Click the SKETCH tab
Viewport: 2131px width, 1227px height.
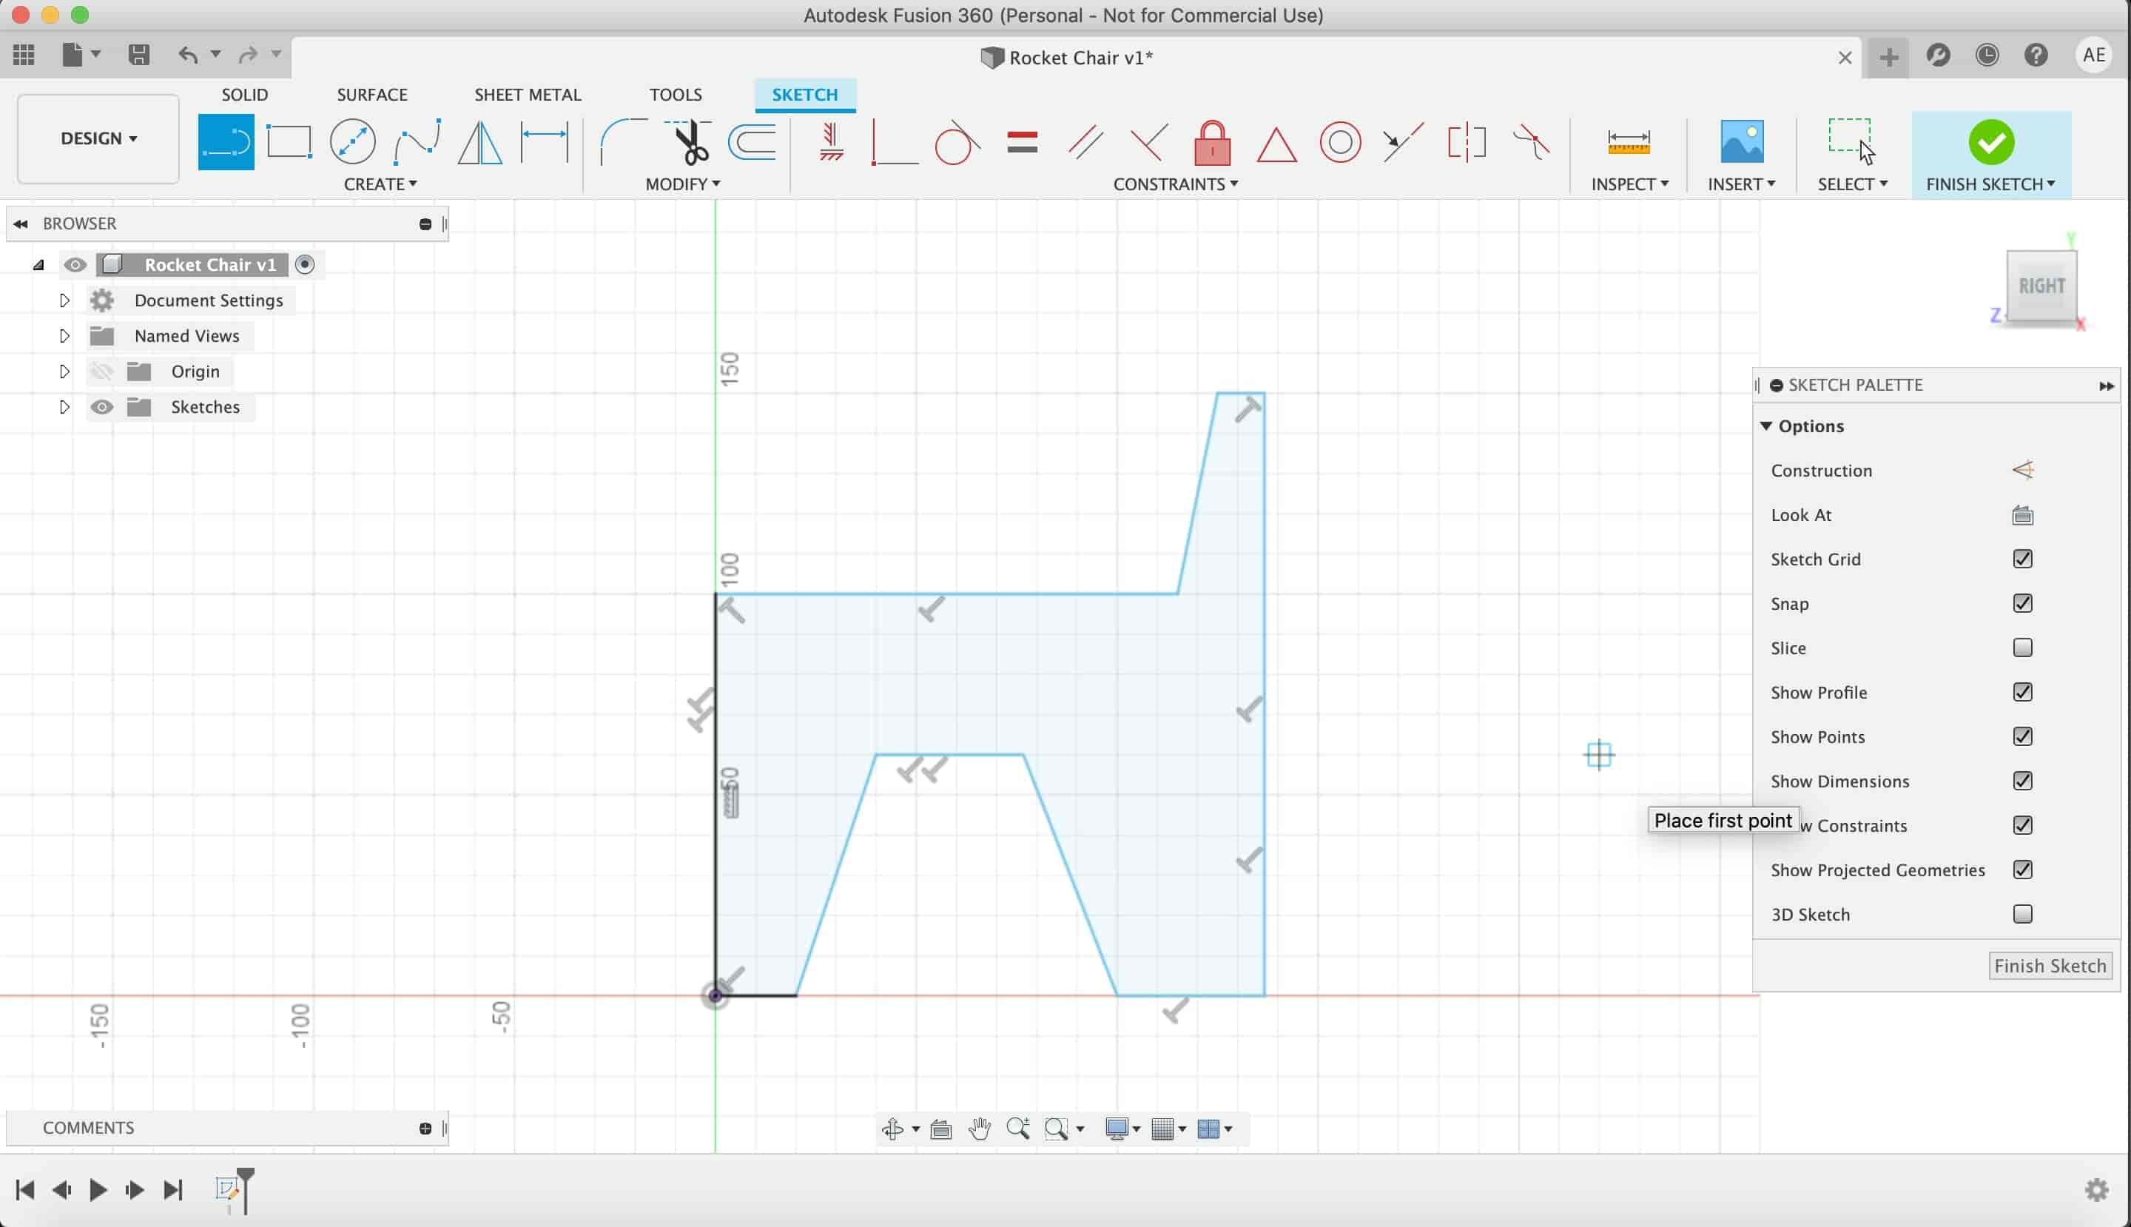coord(805,95)
